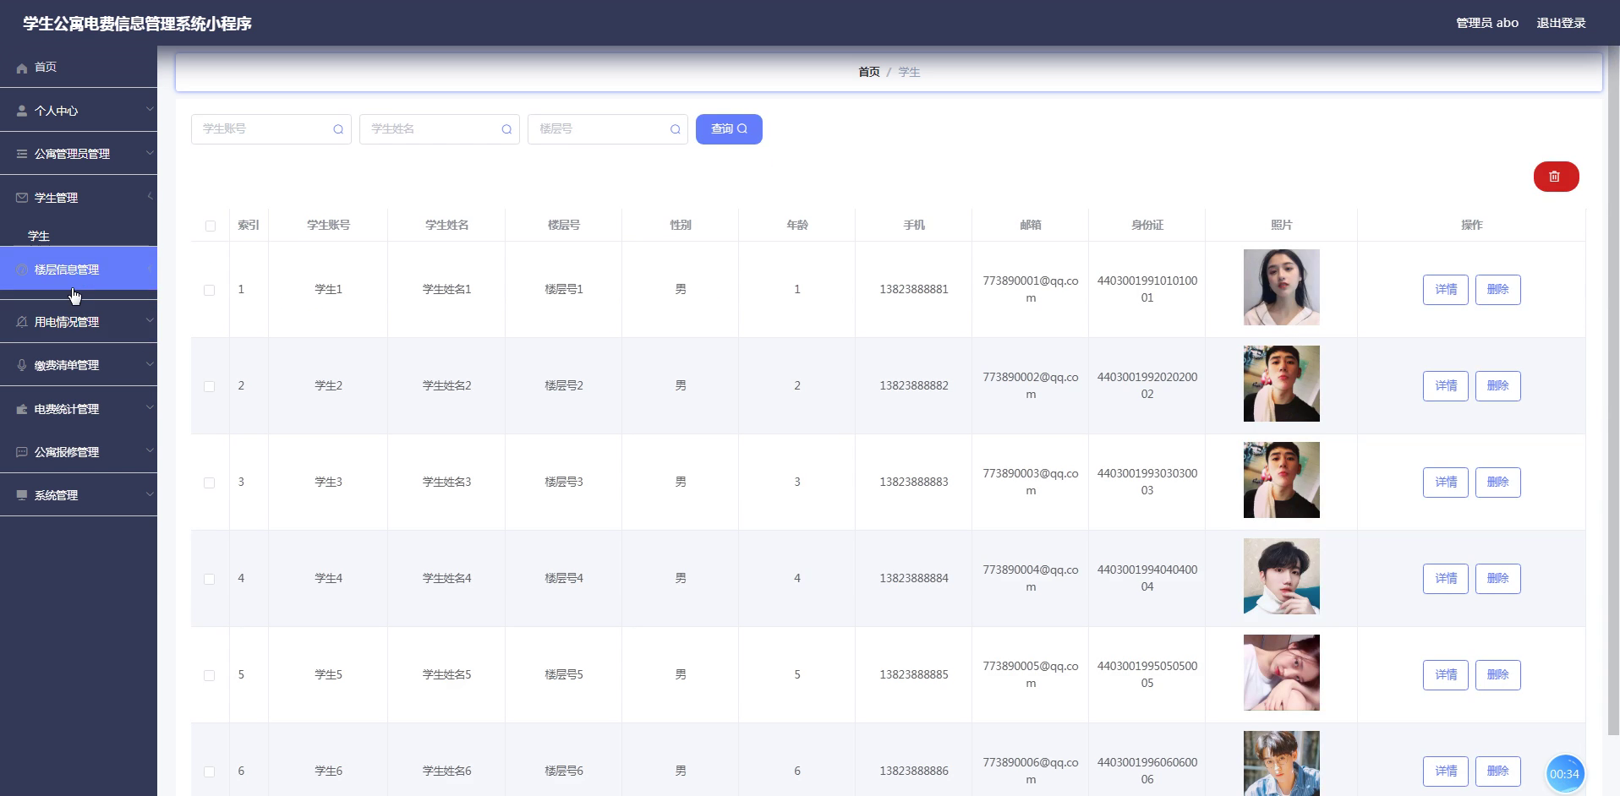Check the checkbox for row 学生3
Viewport: 1620px width, 796px height.
click(209, 483)
